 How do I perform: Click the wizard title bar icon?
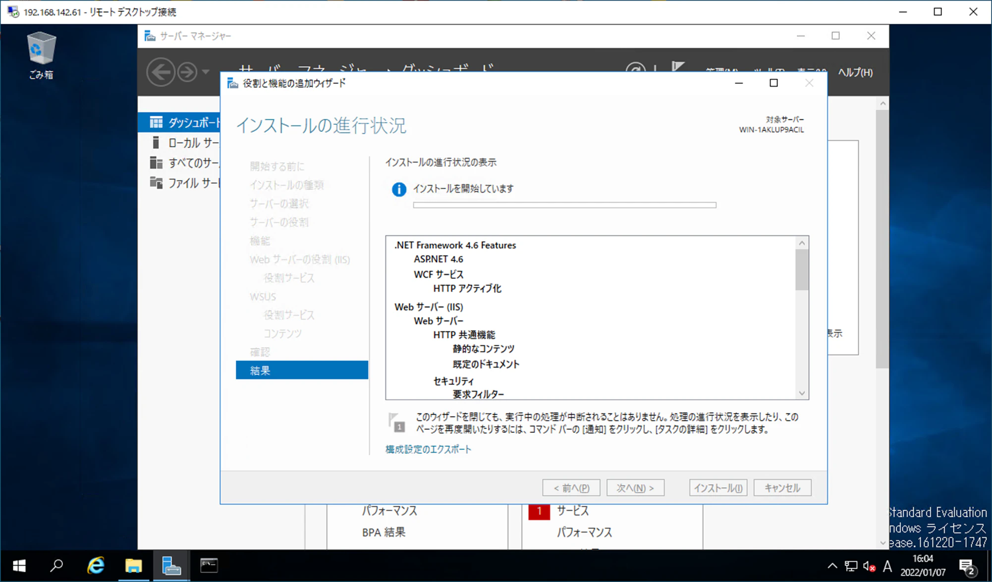[232, 83]
